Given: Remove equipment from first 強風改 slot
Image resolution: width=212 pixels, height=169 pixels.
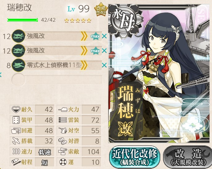Looking at the screenshot, I should (x=104, y=36).
